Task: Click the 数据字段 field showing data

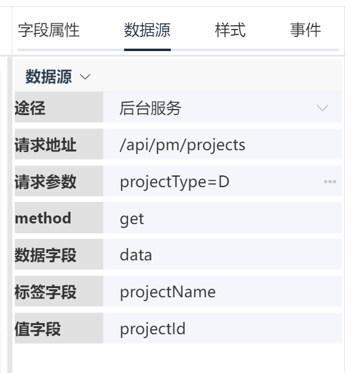Action: click(223, 254)
